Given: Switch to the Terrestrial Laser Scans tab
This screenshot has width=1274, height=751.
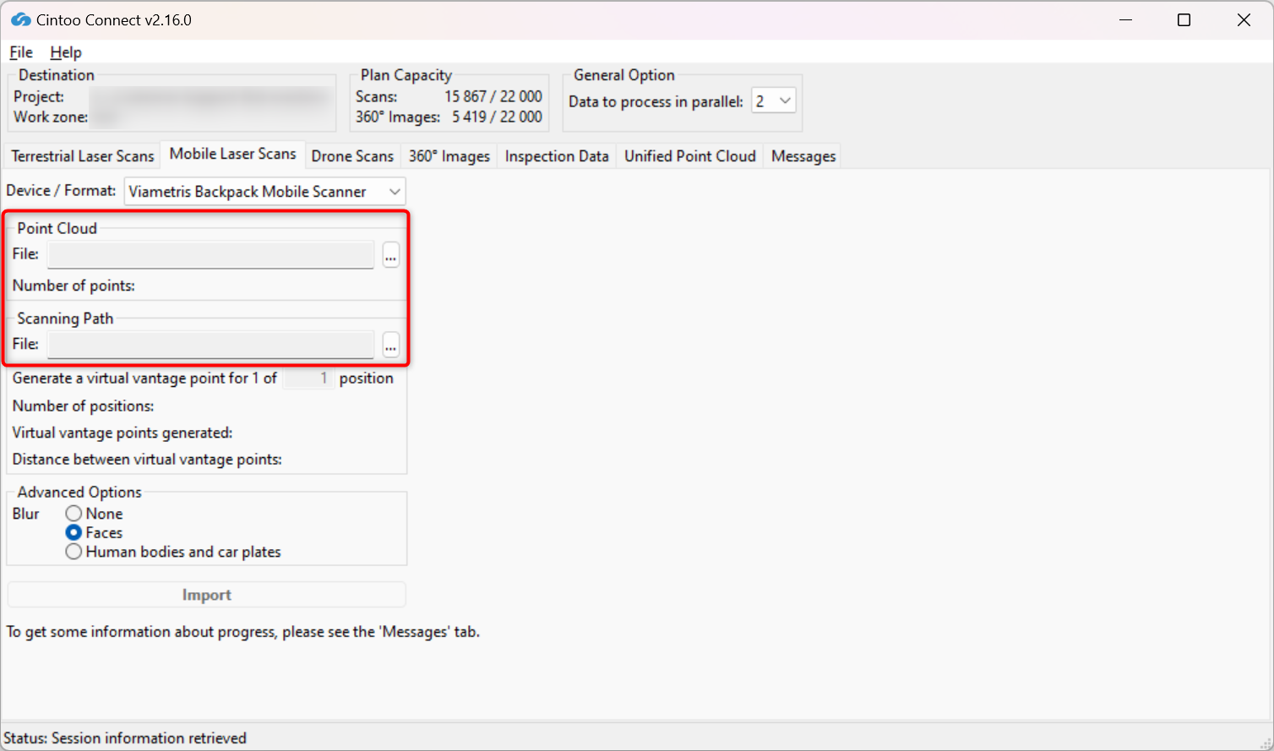Looking at the screenshot, I should (83, 156).
